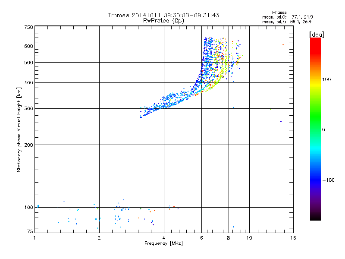Click the '100' y-axis tick label
Viewport: 345px width, 259px height.
(29, 207)
